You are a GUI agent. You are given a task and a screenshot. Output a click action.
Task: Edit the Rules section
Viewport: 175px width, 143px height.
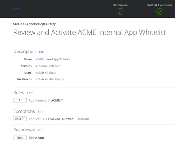pos(30,93)
